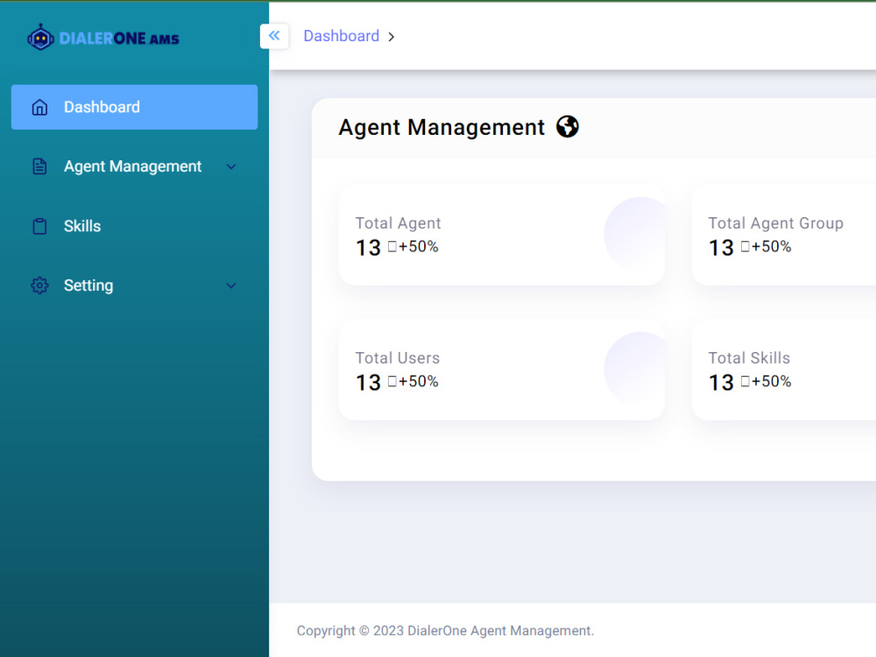This screenshot has width=876, height=657.
Task: Click the breadcrumb arrow after Dashboard
Action: click(391, 37)
